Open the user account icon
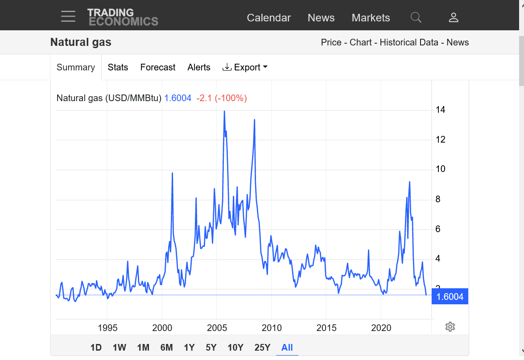This screenshot has height=360, width=524. point(454,17)
